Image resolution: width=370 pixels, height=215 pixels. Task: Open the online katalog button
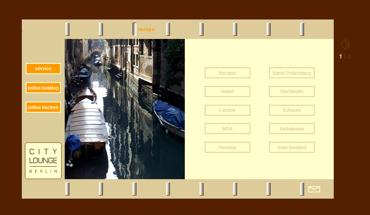[43, 88]
